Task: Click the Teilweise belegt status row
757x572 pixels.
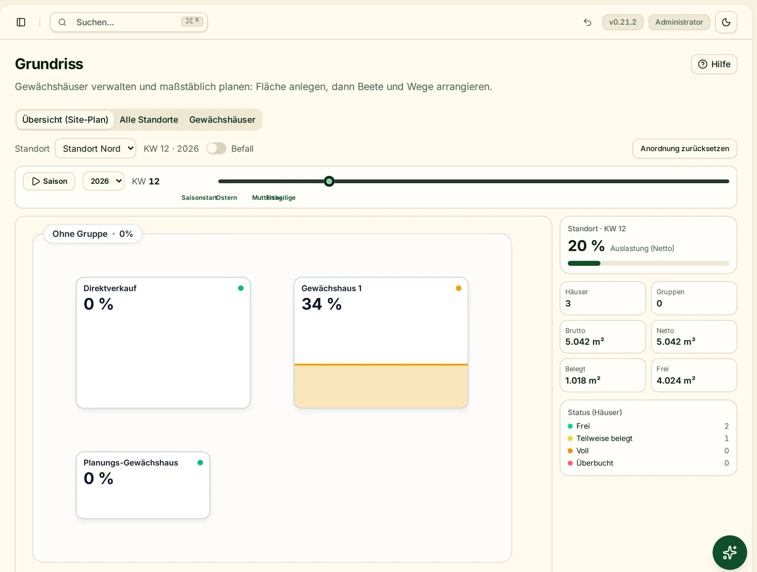Action: 648,438
